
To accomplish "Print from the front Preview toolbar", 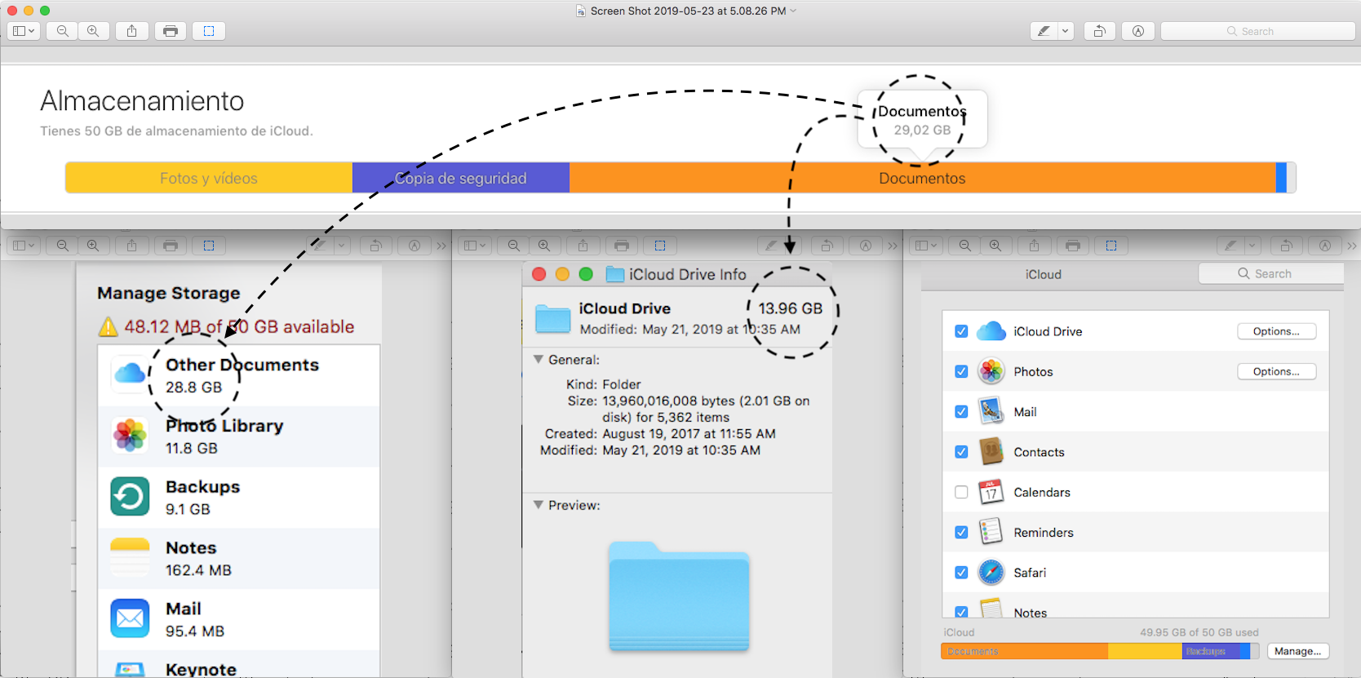I will pos(171,31).
